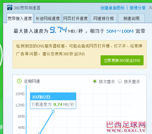
Task: Click the 9.74 value in the tooltip
Action: click(58, 104)
